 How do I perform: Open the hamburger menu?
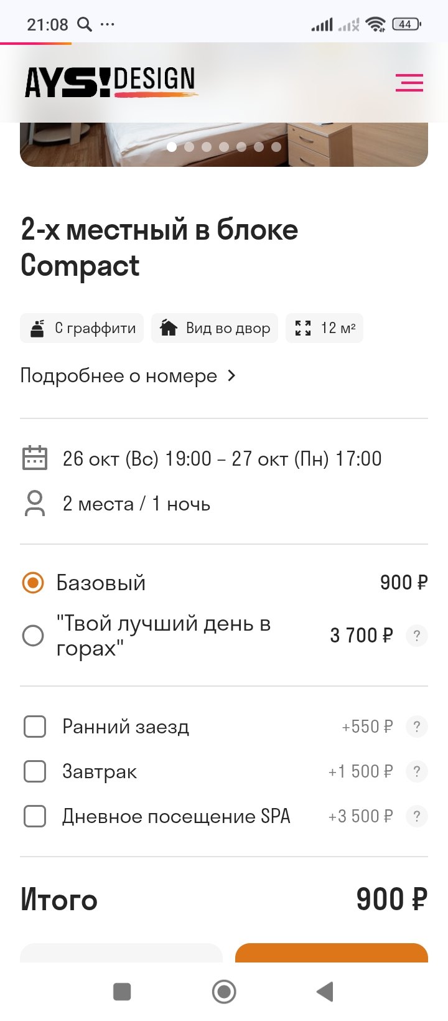[x=409, y=83]
